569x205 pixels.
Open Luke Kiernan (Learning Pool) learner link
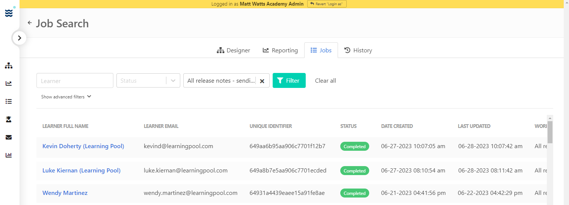(x=82, y=171)
